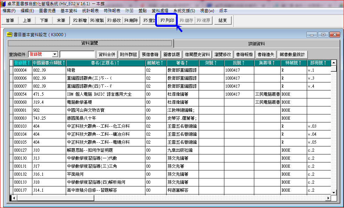Click the horizontal scroll-right arrow
This screenshot has width=344, height=208.
point(328,198)
